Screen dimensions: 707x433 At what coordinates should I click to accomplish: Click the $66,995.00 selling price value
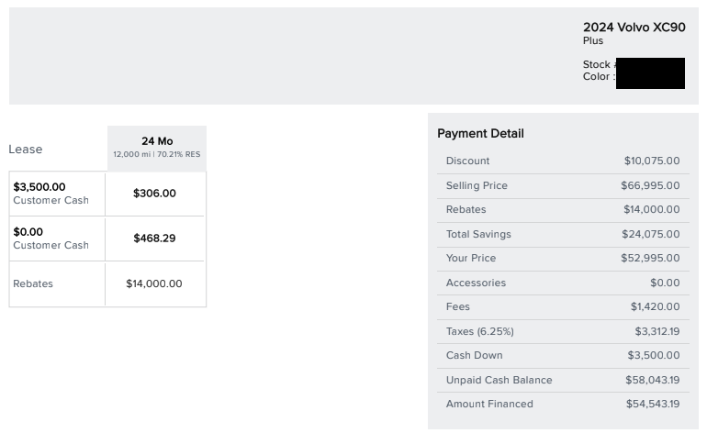650,185
